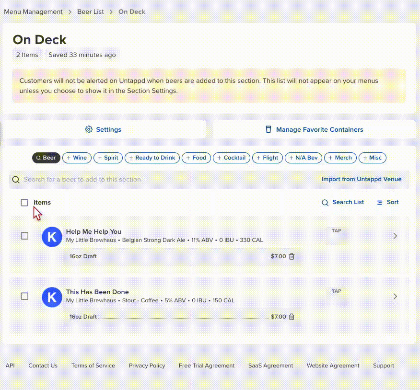The height and width of the screenshot is (390, 420).
Task: Click Import from Untappd Venue link
Action: 361,179
